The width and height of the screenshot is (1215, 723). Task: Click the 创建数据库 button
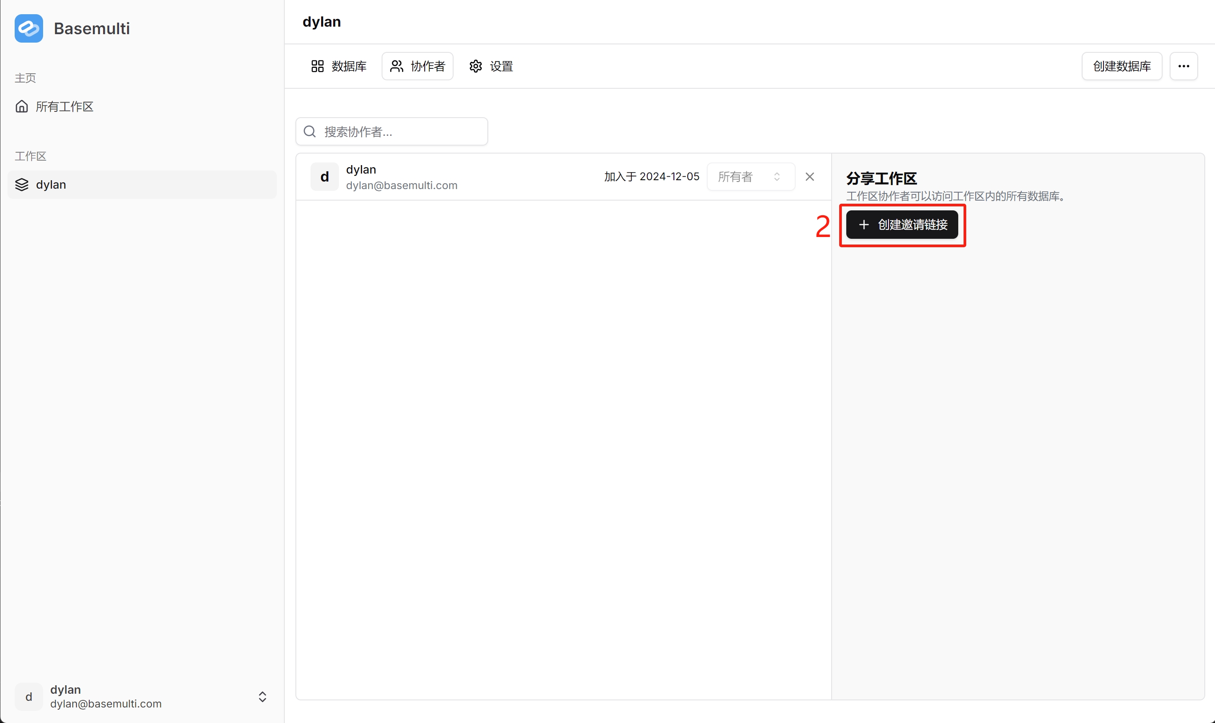[x=1122, y=66]
